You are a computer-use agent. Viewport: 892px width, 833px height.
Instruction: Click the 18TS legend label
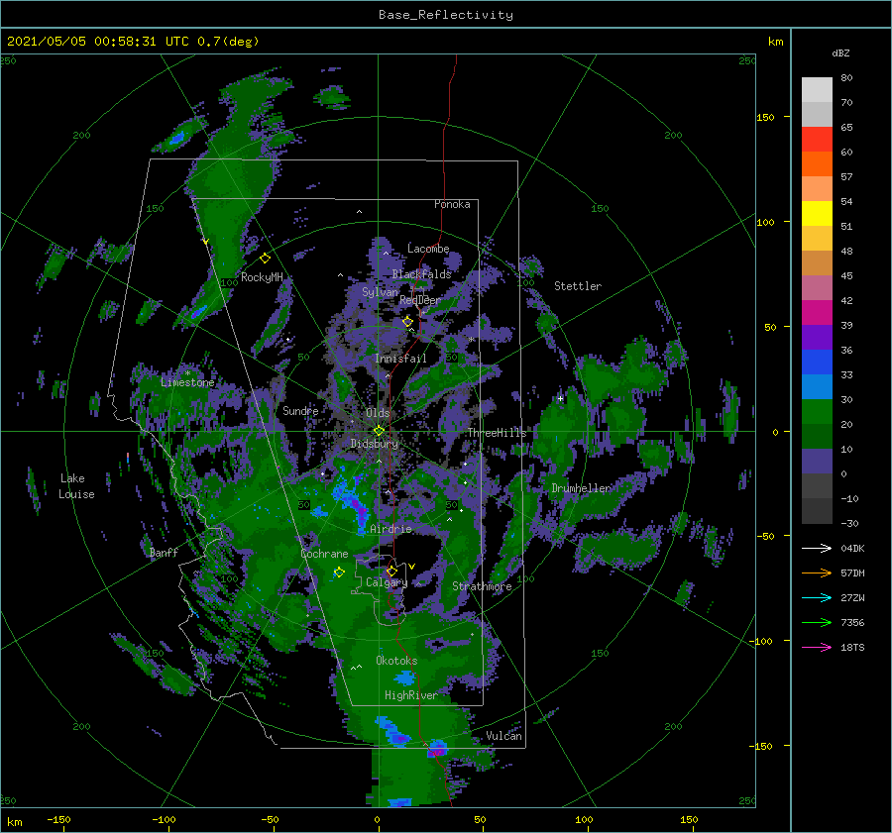852,648
